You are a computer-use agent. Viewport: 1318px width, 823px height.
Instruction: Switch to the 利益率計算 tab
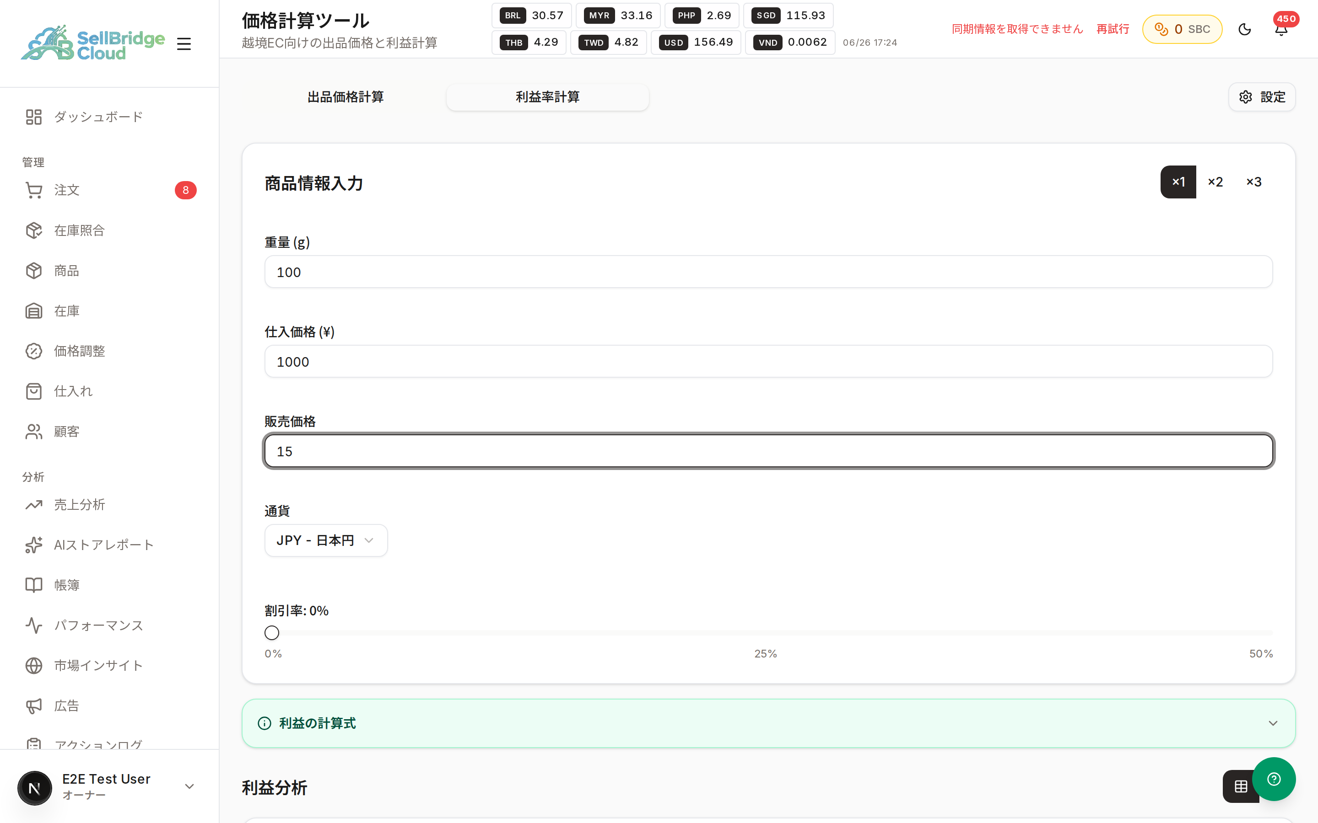tap(547, 97)
